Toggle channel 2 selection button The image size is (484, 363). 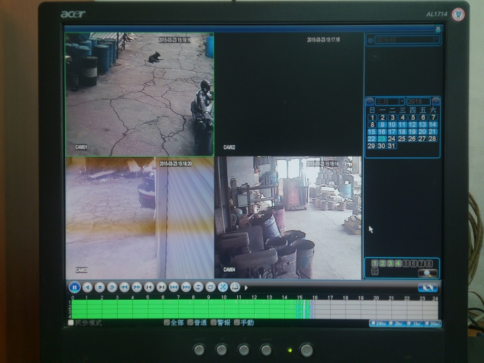coord(382,264)
